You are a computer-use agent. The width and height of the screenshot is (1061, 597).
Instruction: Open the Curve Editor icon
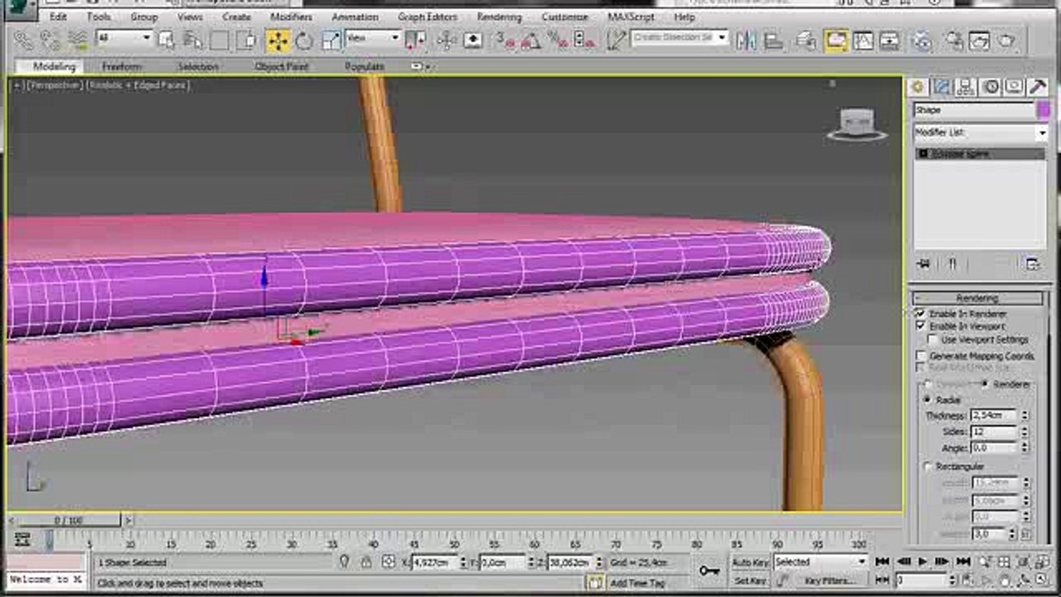click(863, 39)
